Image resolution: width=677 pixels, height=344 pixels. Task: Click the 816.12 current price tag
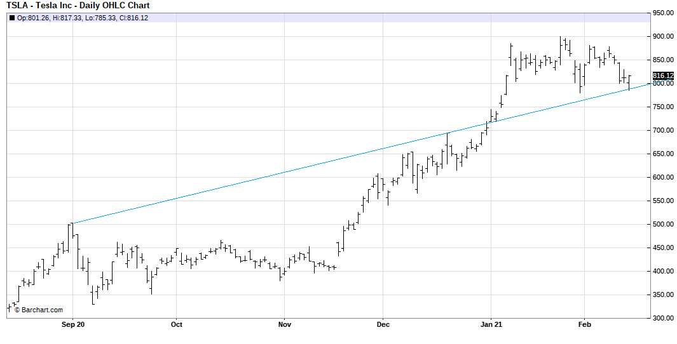pos(663,76)
